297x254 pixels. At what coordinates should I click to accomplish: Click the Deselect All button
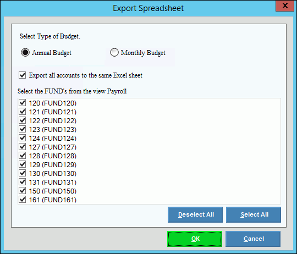pos(195,214)
